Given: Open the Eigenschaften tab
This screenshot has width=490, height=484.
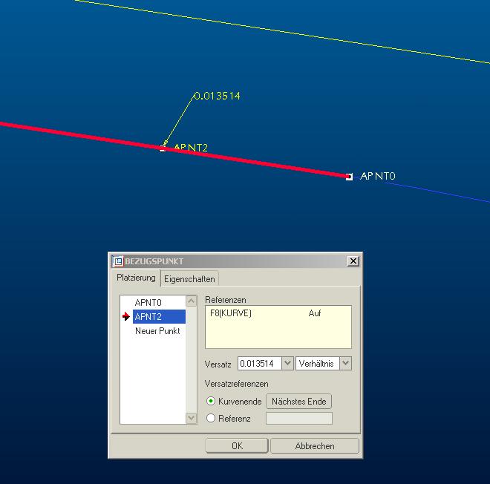Looking at the screenshot, I should [x=189, y=278].
